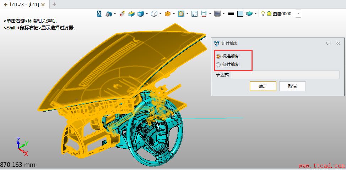Click the yellow circle layer color icon

click(x=269, y=14)
